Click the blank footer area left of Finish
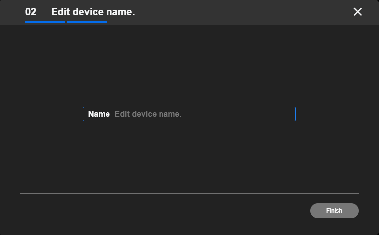379x235 pixels. [164, 211]
